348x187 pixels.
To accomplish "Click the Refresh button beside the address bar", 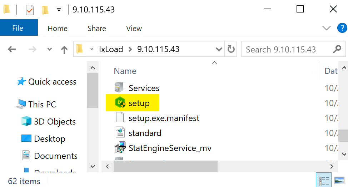I will [231, 50].
